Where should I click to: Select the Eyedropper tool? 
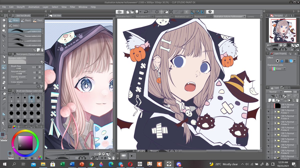(x=4, y=52)
